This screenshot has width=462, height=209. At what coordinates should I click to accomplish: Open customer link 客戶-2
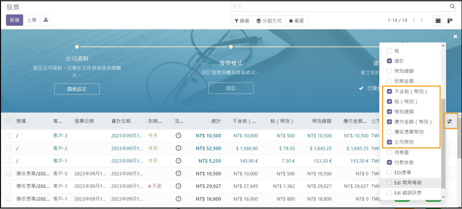(x=60, y=148)
